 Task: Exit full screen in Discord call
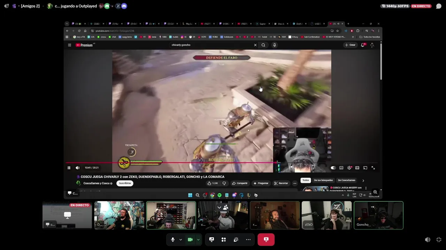439,240
